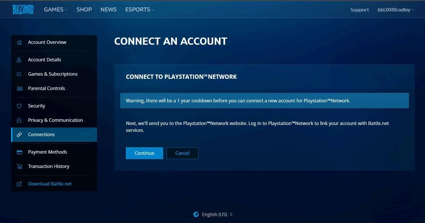The height and width of the screenshot is (223, 425).
Task: Open Parental Controls in the sidebar
Action: (54, 89)
